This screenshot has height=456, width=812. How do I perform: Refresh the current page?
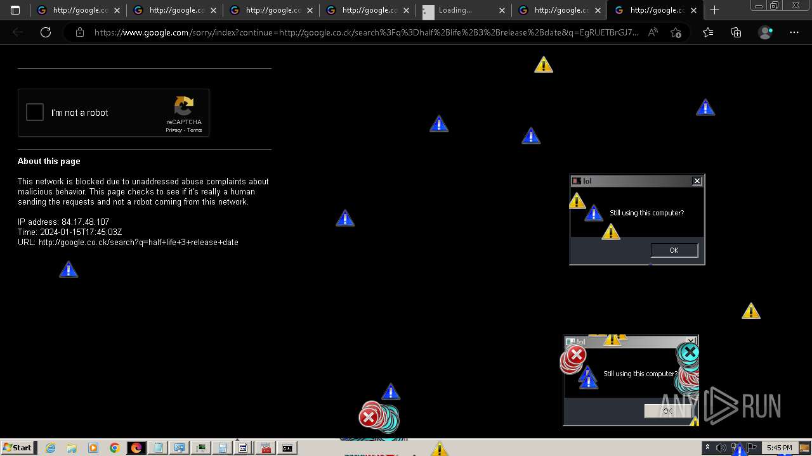[46, 32]
